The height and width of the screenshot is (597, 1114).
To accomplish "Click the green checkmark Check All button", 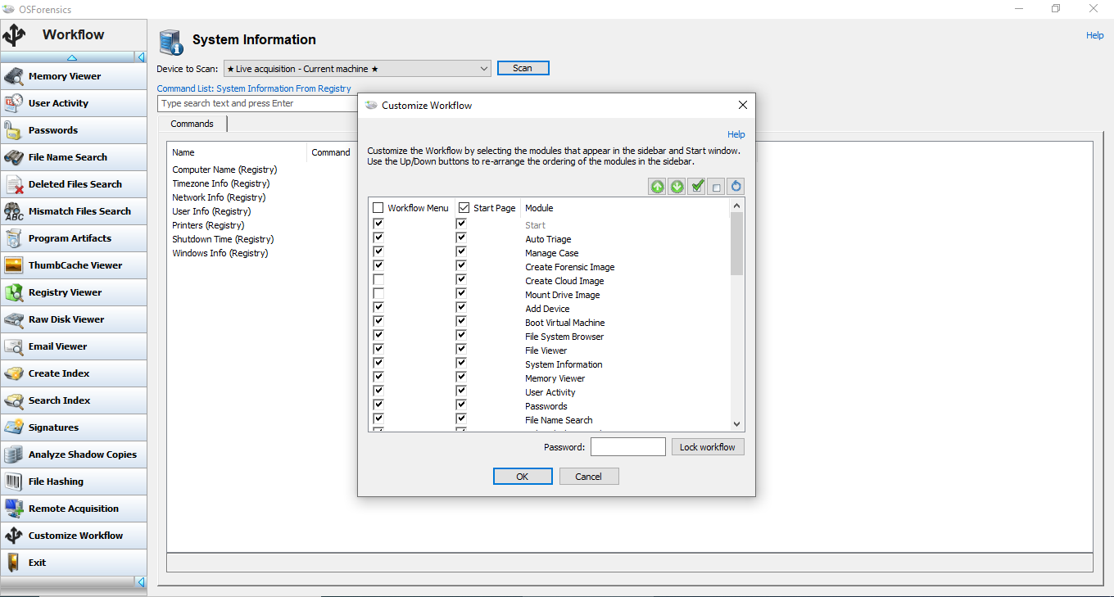I will 696,187.
